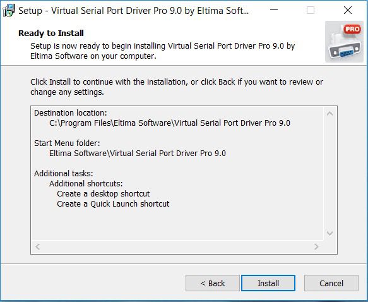Click the 'Start Menu folder:' label

67,143
